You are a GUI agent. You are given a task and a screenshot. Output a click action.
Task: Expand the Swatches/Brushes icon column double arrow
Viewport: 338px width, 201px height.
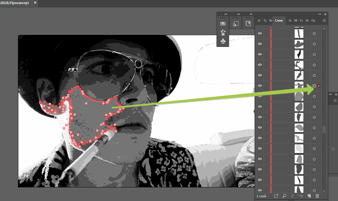click(x=226, y=14)
